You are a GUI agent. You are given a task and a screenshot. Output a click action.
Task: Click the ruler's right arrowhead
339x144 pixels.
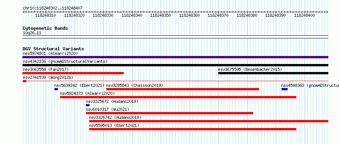[327, 12]
